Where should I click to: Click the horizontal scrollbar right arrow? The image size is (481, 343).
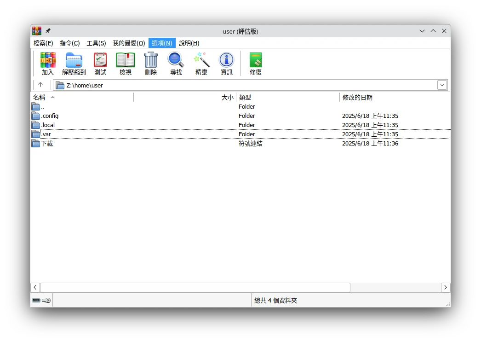[446, 287]
